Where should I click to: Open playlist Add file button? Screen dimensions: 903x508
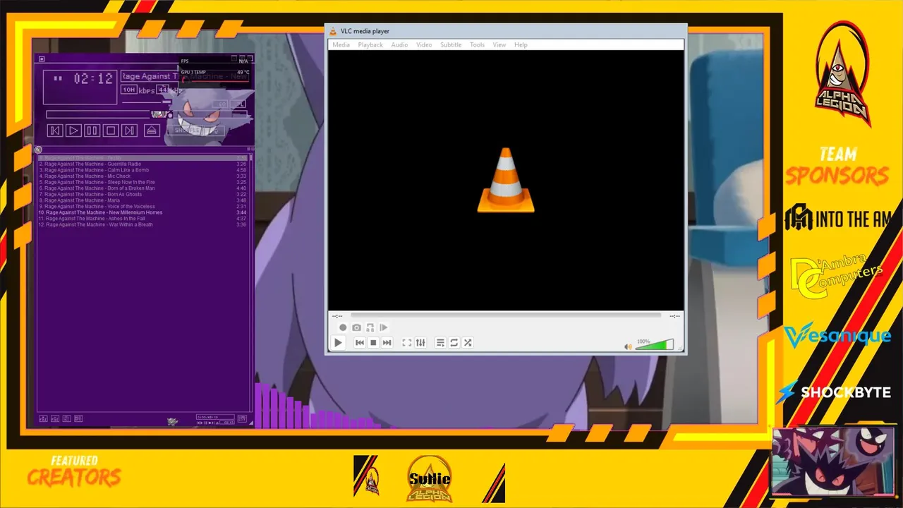(x=43, y=418)
